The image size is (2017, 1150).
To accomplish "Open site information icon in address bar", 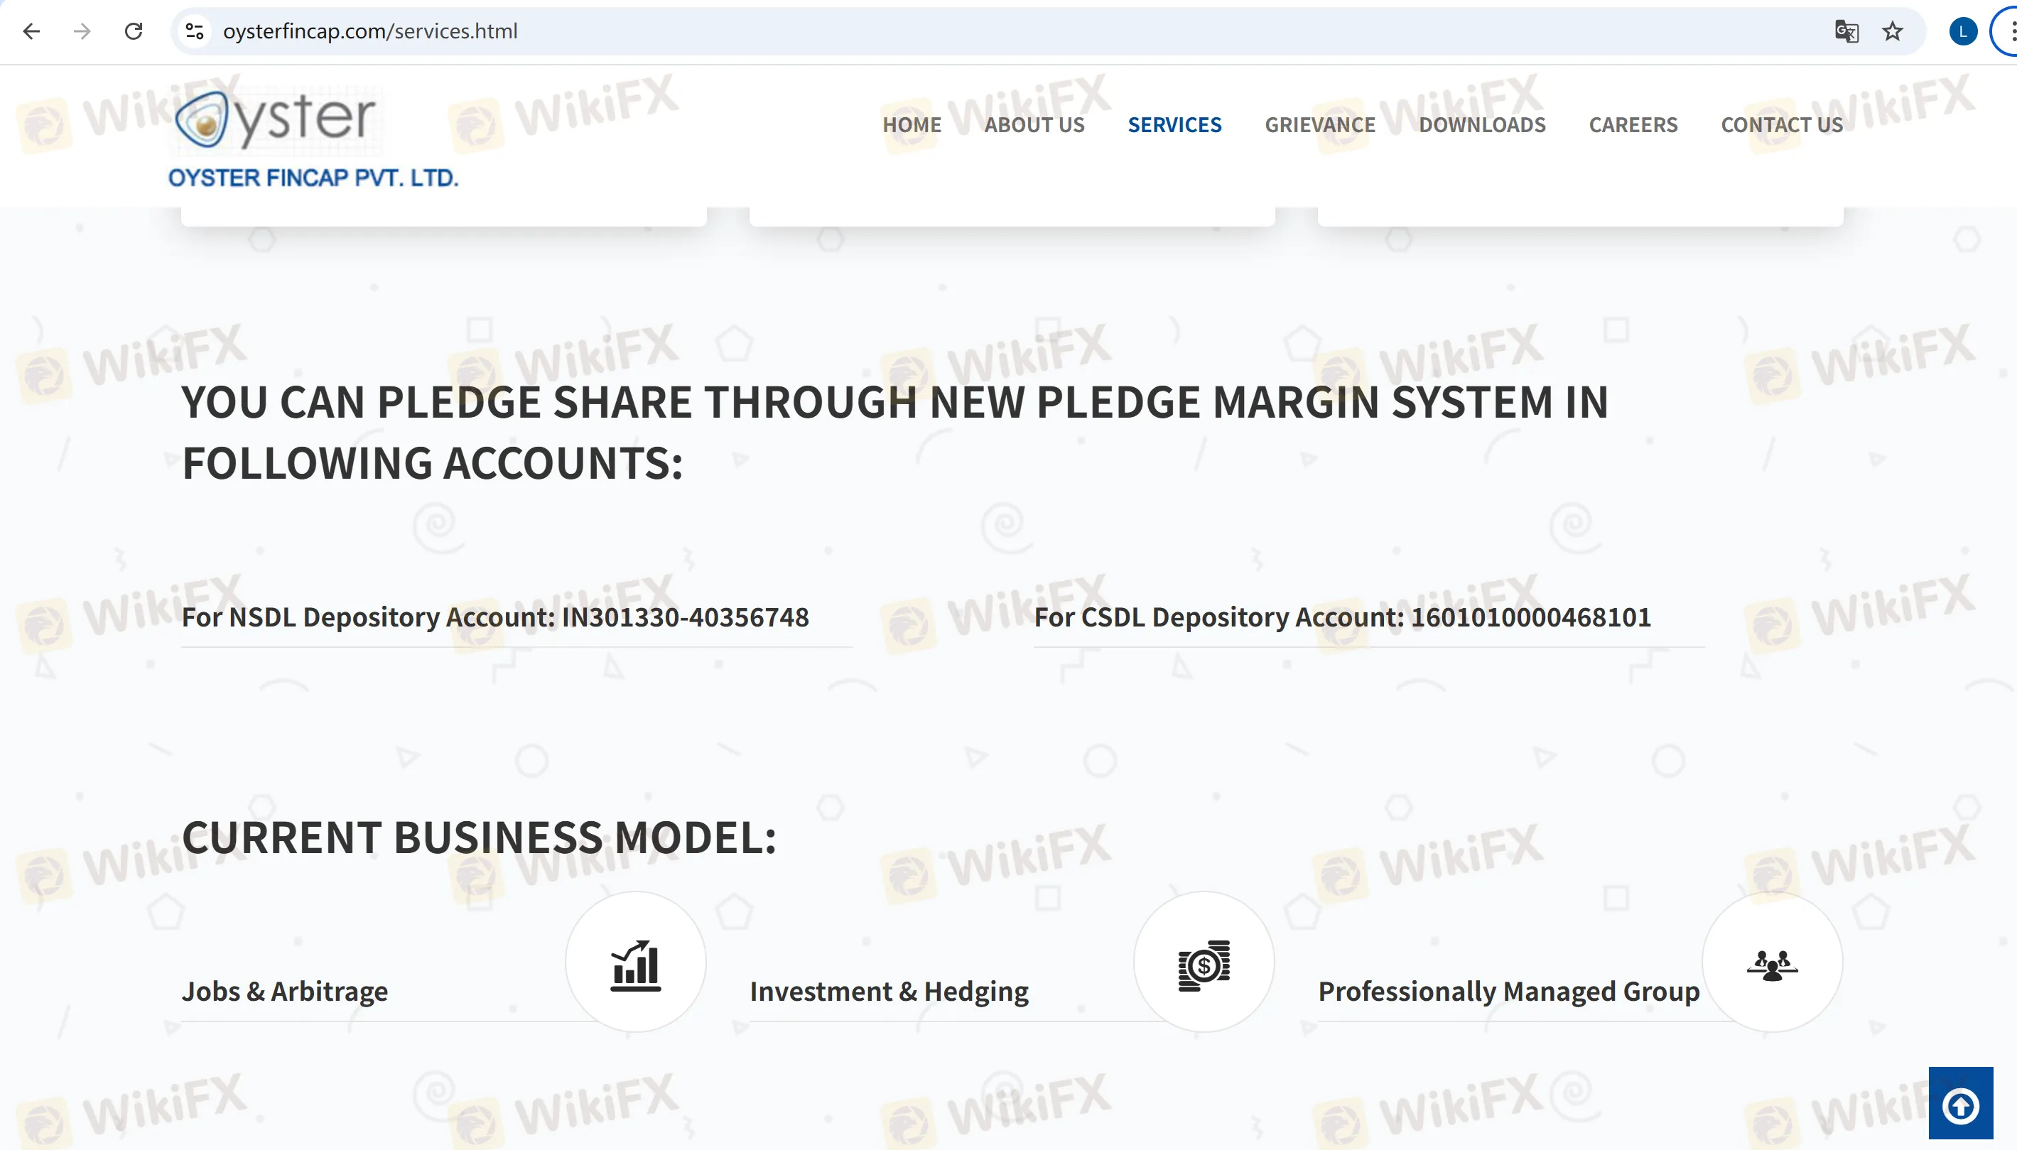I will [194, 31].
